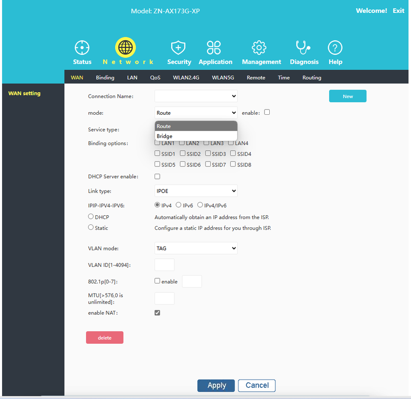
Task: Click the Network globe icon
Action: point(125,48)
